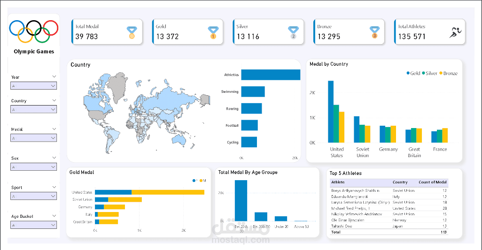Select the Athletics bar in sports chart
Image resolution: width=482 pixels, height=250 pixels.
(271, 75)
